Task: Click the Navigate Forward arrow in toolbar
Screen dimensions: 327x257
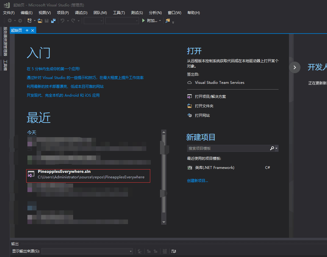Action: click(20, 20)
